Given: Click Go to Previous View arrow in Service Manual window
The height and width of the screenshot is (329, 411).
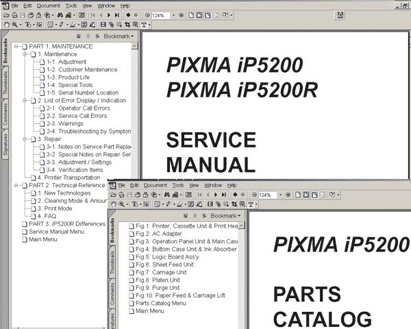Looking at the screenshot, I should click(128, 15).
